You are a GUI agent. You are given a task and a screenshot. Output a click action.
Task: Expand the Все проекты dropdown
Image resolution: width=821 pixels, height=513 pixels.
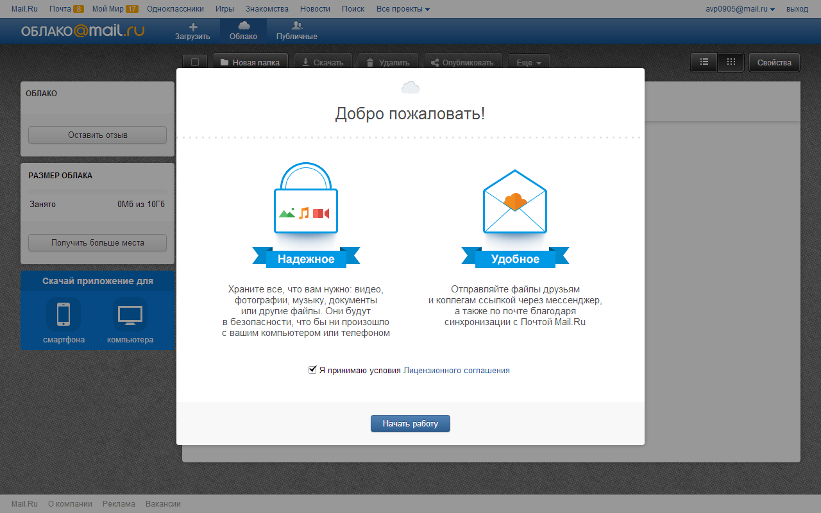[x=403, y=9]
